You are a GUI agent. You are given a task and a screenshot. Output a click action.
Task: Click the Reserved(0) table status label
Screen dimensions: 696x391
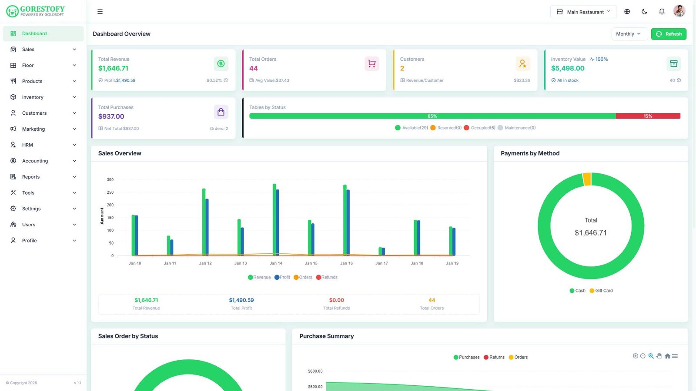449,128
